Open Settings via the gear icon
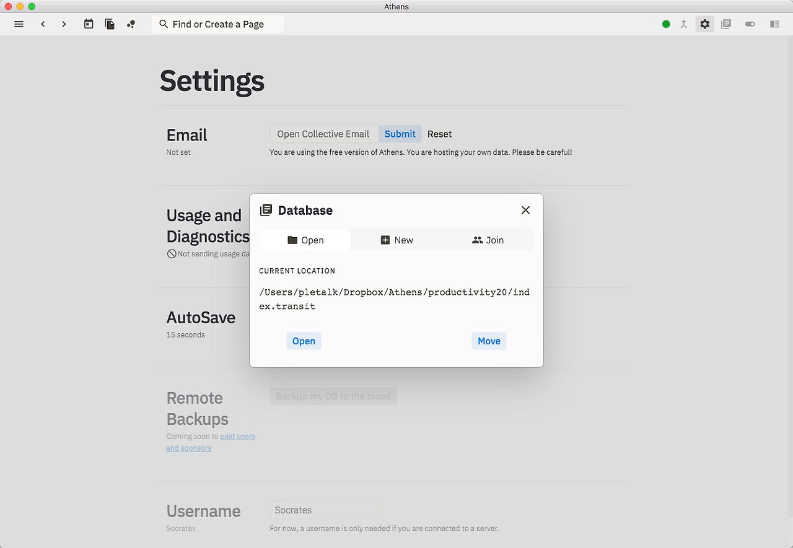 (705, 24)
